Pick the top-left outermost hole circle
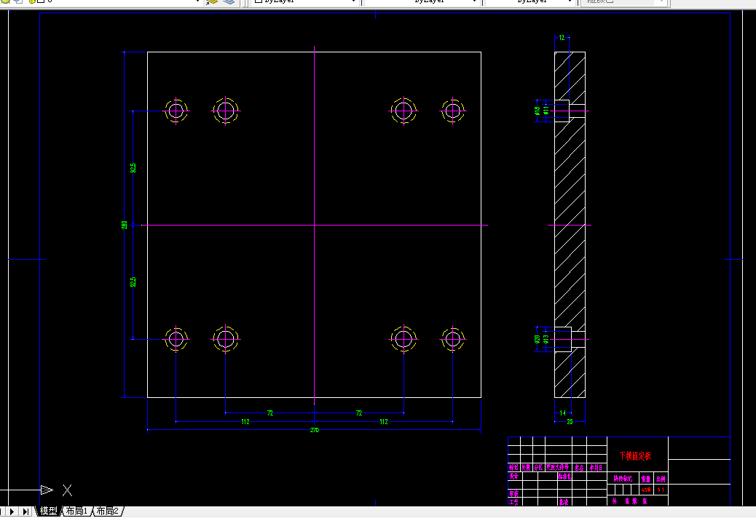 tap(176, 111)
